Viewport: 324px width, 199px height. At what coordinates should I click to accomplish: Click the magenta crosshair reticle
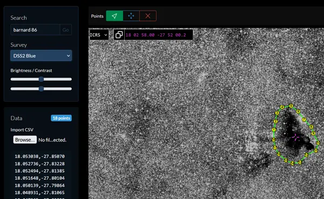click(295, 137)
